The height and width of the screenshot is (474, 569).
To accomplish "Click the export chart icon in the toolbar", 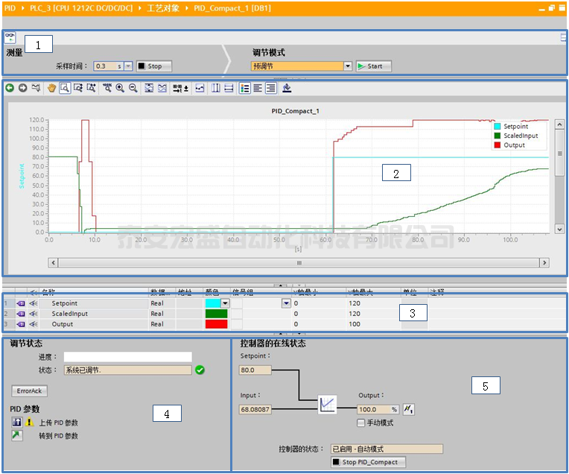I will (287, 88).
